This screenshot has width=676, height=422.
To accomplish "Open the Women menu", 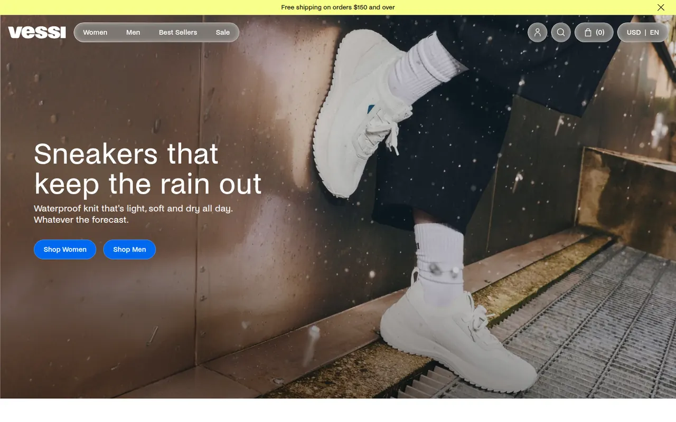I will click(95, 32).
